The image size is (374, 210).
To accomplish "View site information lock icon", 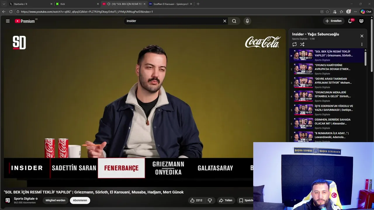I will pyautogui.click(x=18, y=12).
